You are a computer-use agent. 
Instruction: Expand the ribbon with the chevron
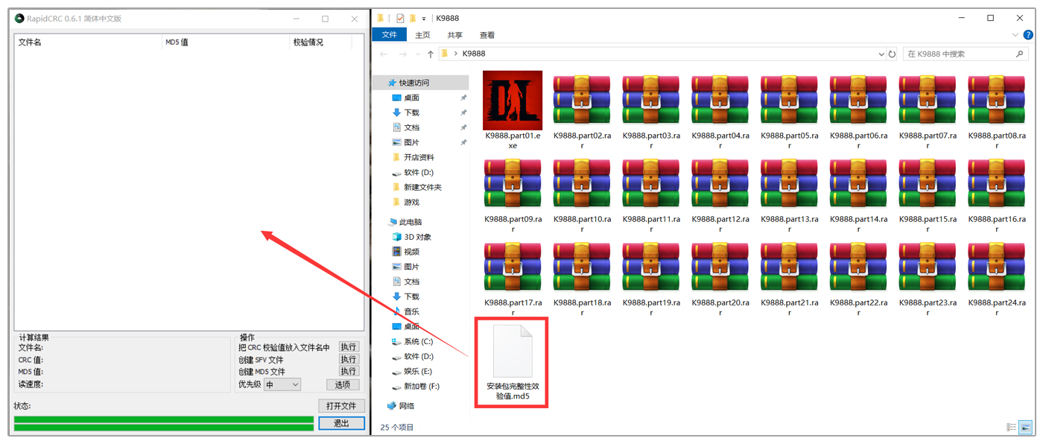pyautogui.click(x=1015, y=35)
